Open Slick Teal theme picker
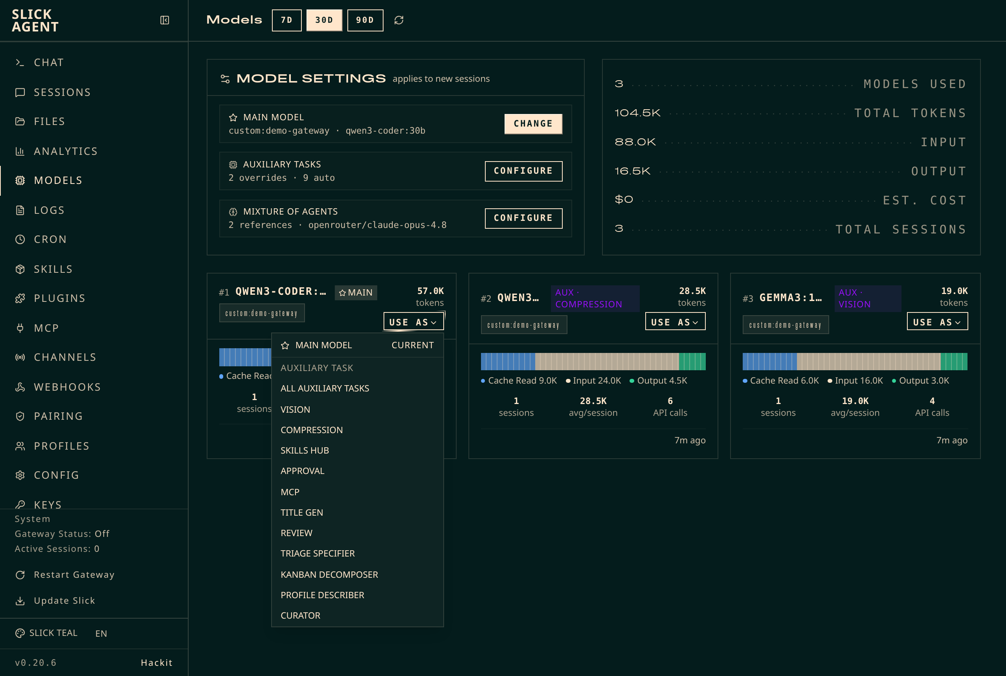Screen dimensions: 1006x676 pos(46,633)
